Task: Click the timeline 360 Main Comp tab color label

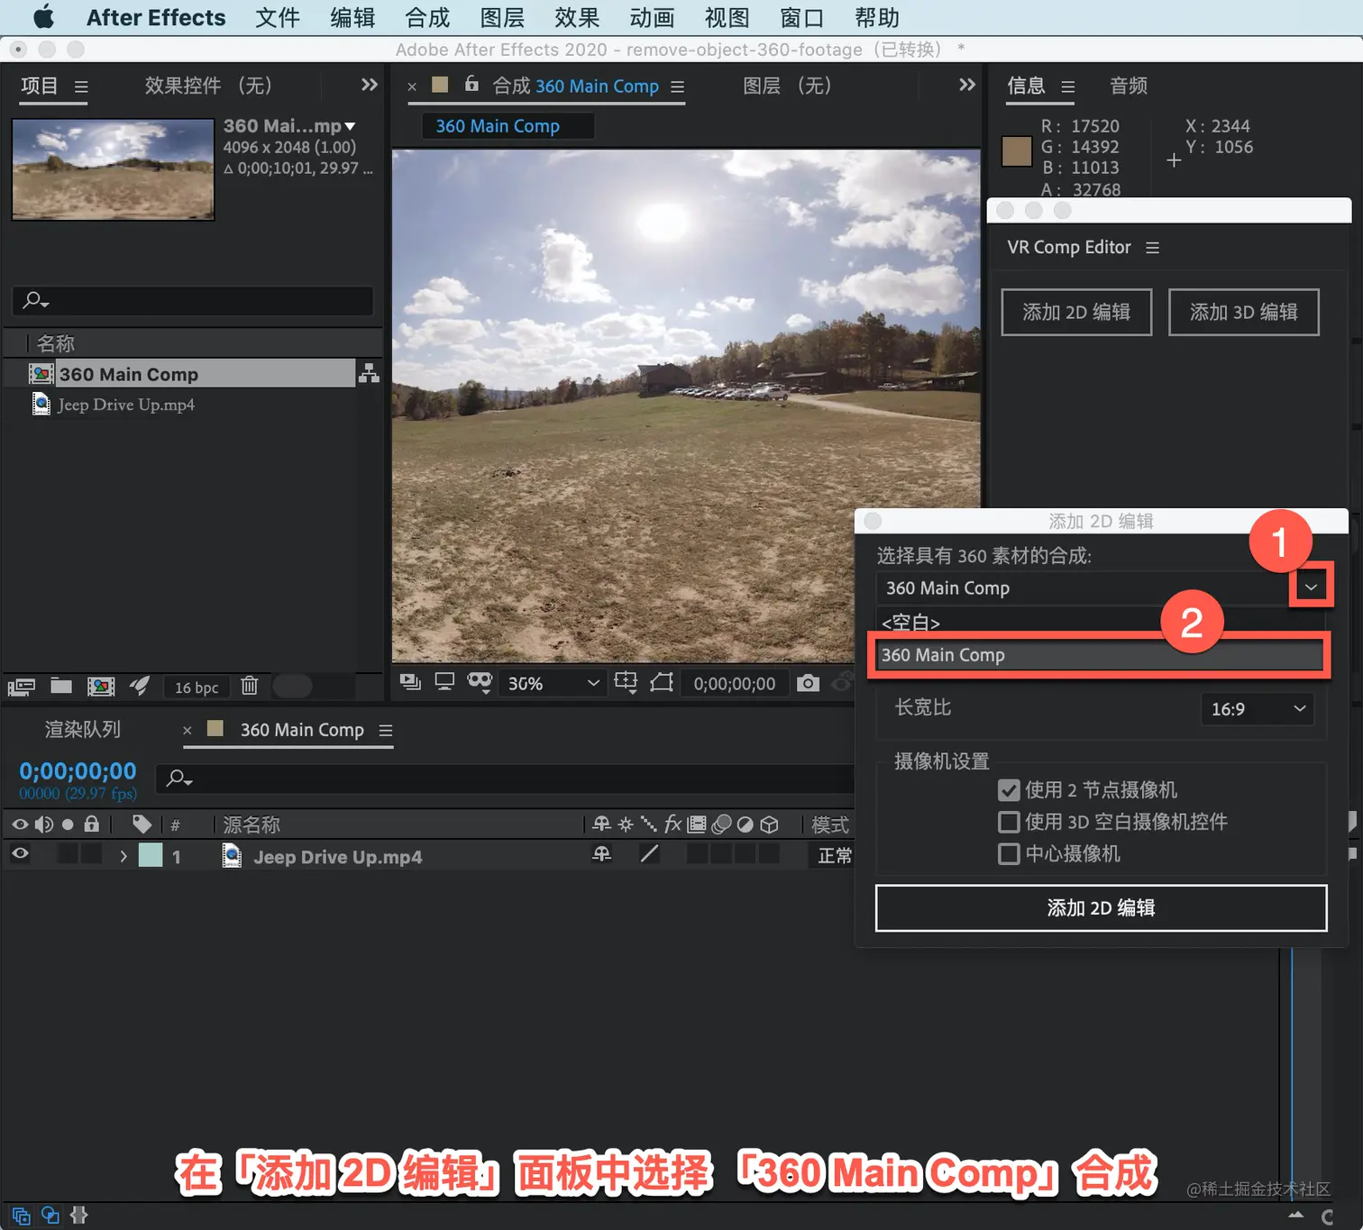Action: (x=215, y=728)
